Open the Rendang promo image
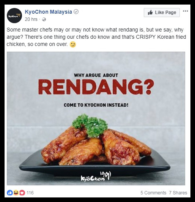The height and width of the screenshot is (202, 195). [x=96, y=118]
